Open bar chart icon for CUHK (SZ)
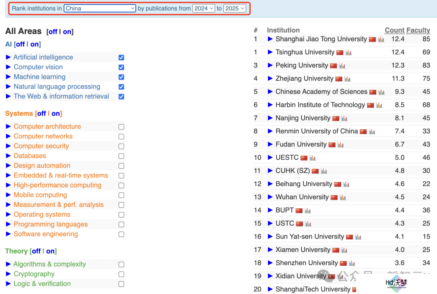 [x=324, y=171]
